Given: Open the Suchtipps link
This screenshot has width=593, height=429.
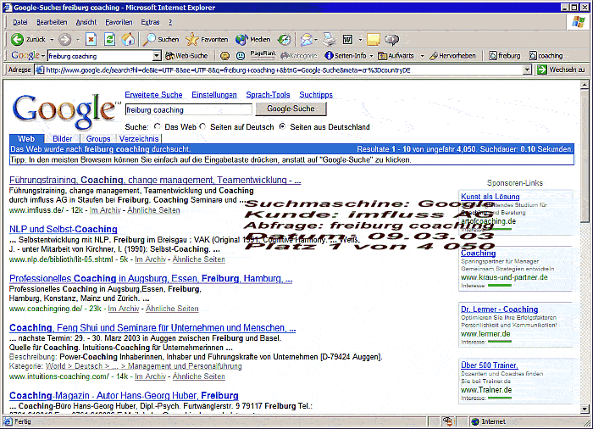Looking at the screenshot, I should [x=316, y=95].
